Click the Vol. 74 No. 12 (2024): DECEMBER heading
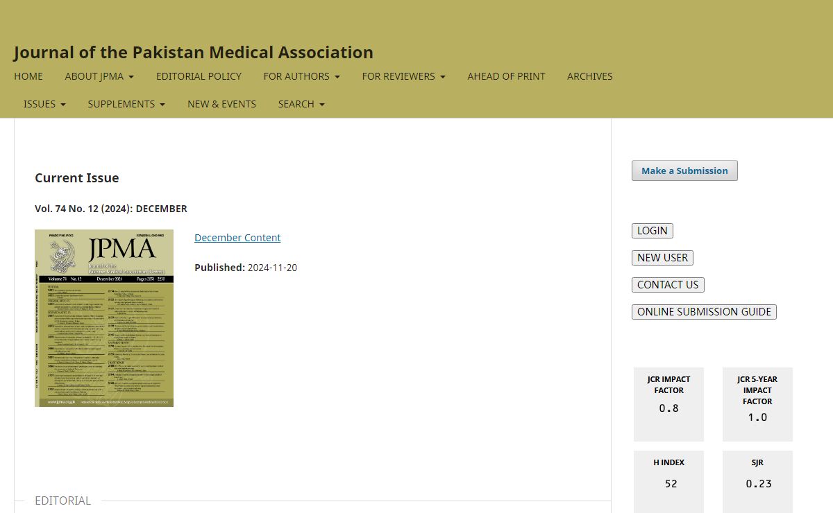The image size is (833, 513). (111, 209)
